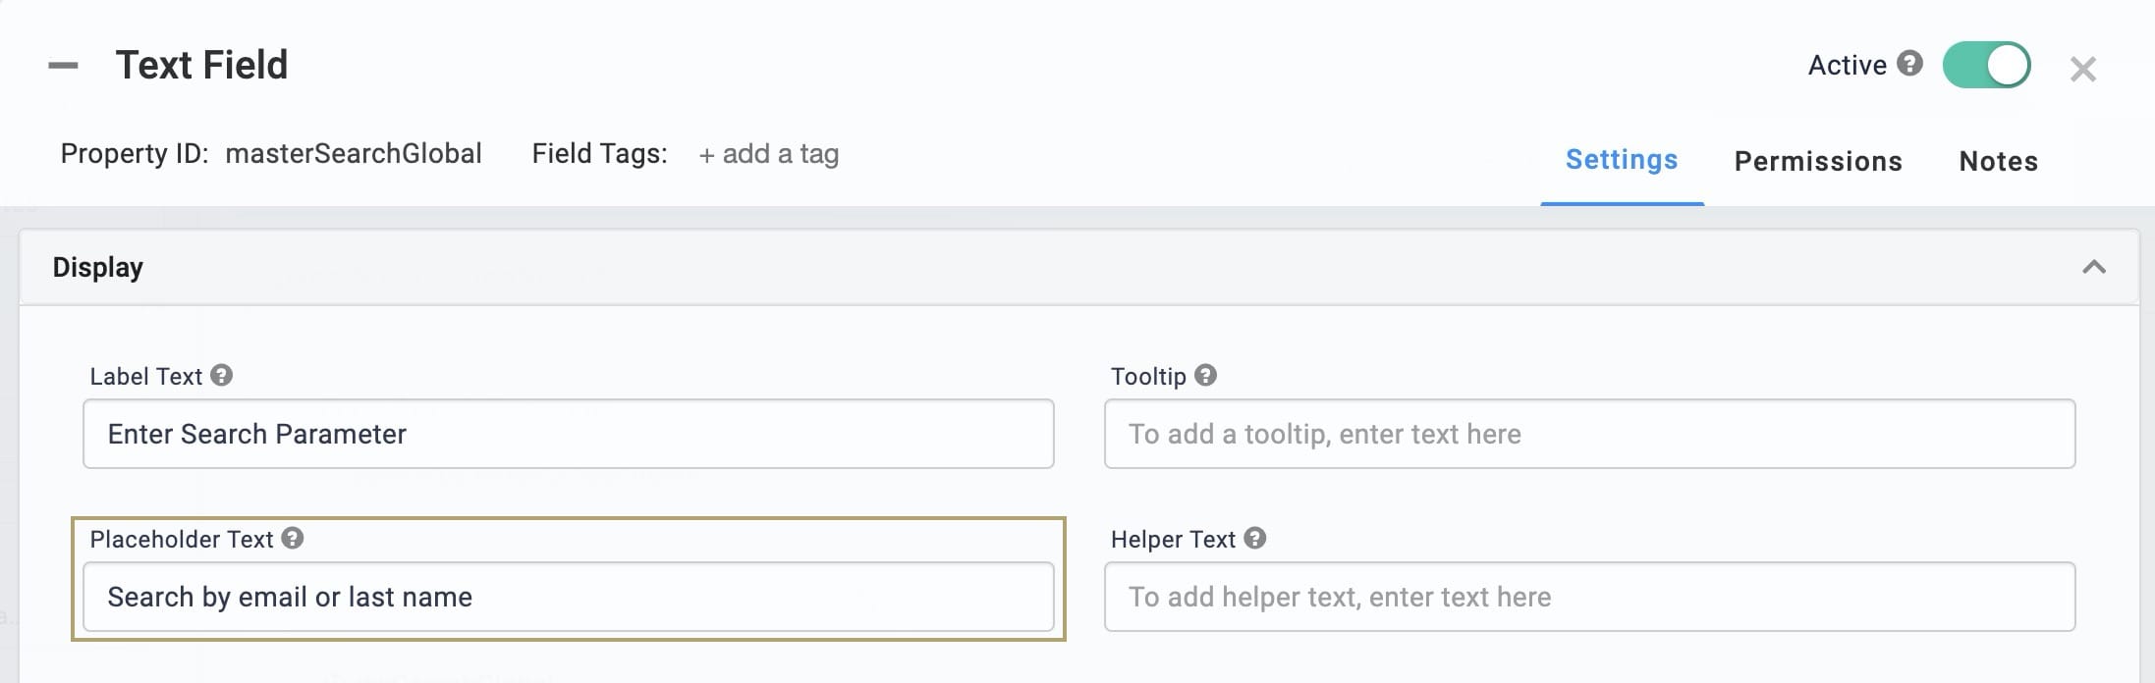Click the Placeholder Text help icon

[x=293, y=538]
